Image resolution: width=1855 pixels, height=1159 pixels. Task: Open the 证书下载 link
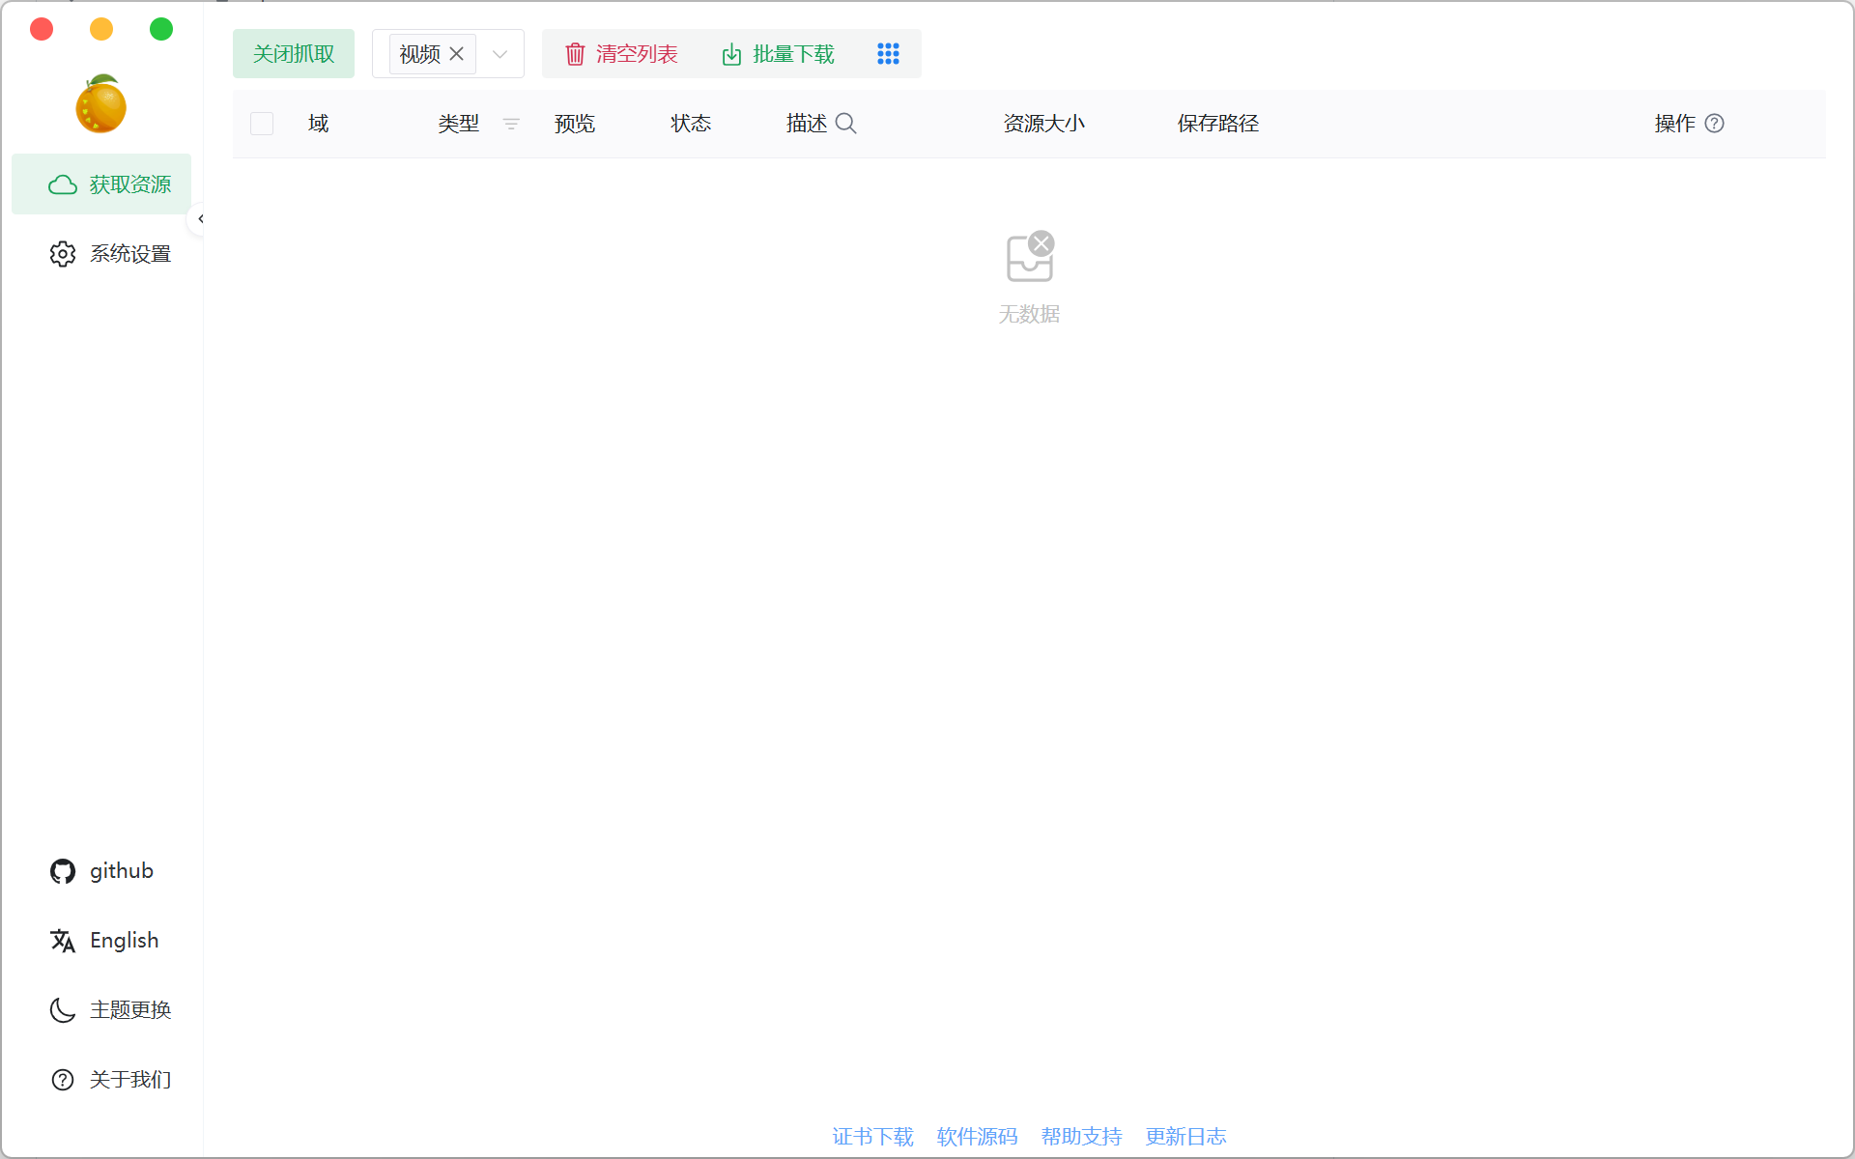point(871,1137)
